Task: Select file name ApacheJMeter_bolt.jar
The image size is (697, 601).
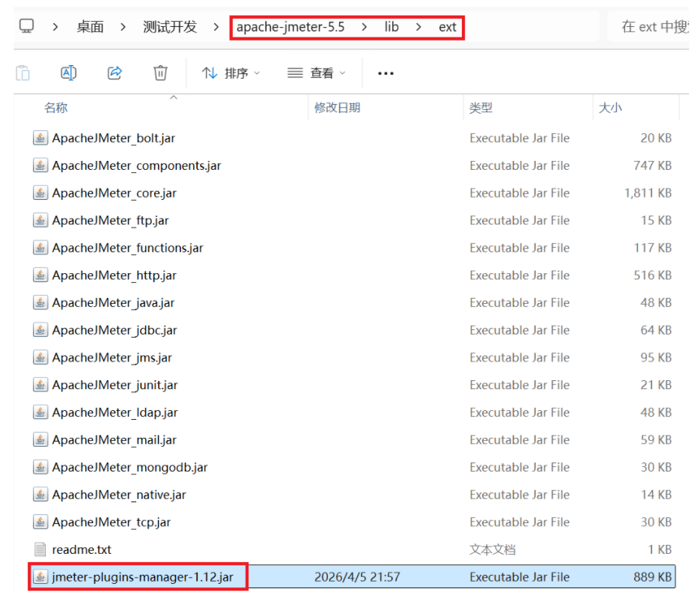Action: (114, 138)
